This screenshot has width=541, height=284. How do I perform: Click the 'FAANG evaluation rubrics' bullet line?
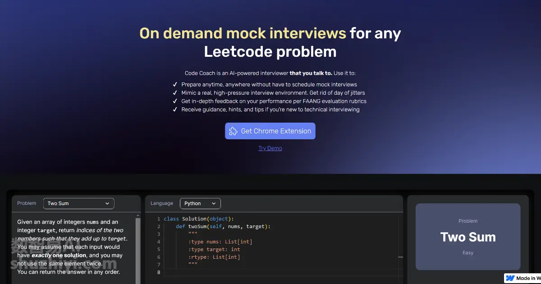pyautogui.click(x=274, y=101)
